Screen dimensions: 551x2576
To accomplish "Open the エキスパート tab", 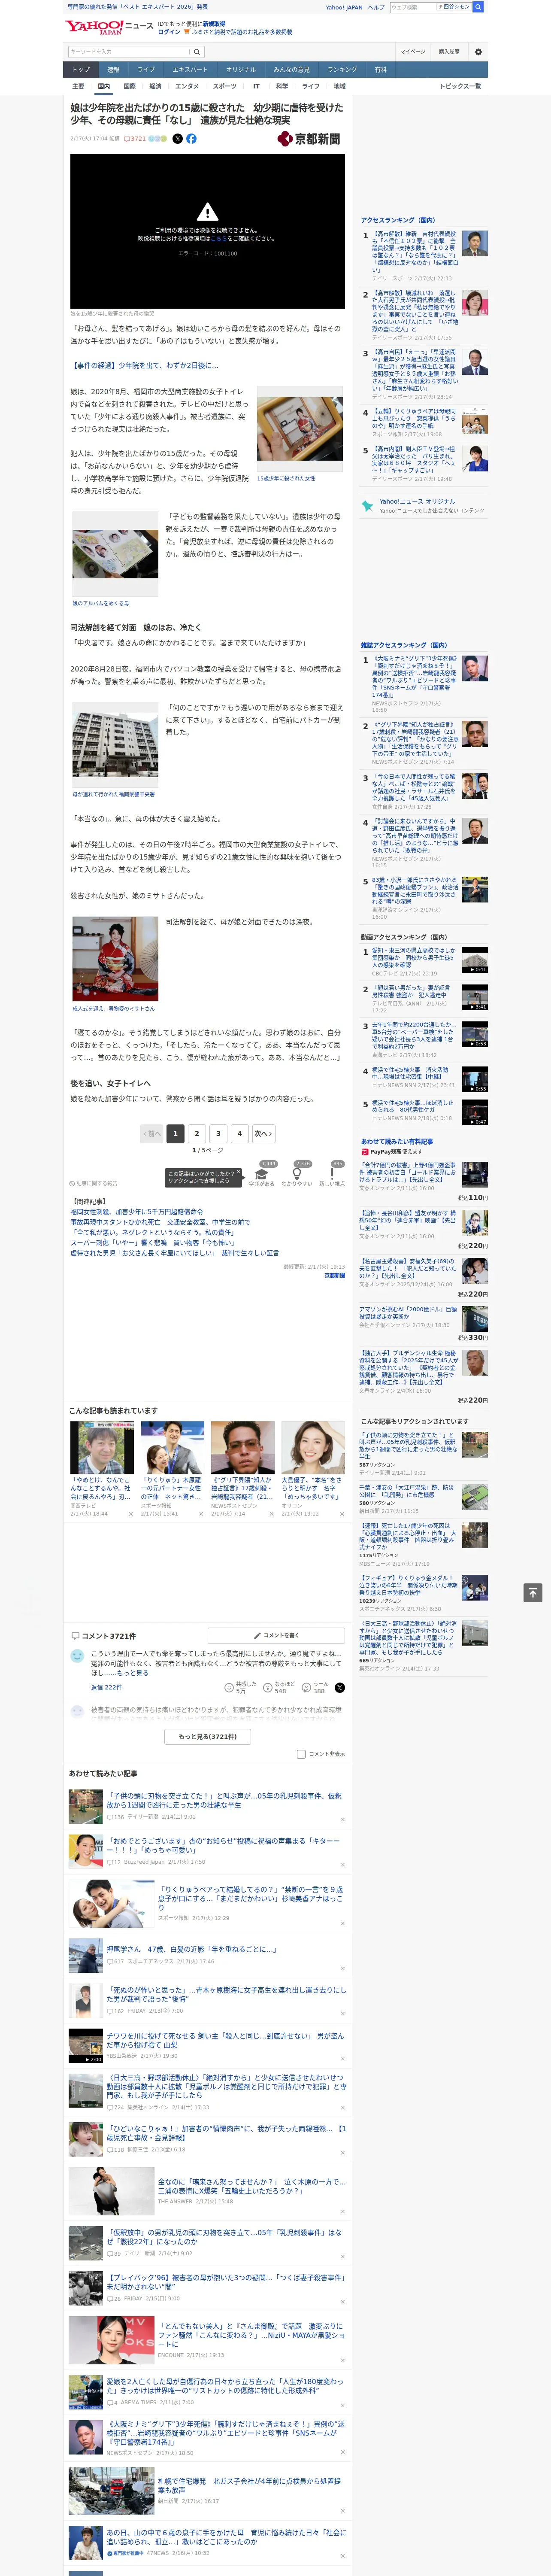I will click(x=190, y=70).
